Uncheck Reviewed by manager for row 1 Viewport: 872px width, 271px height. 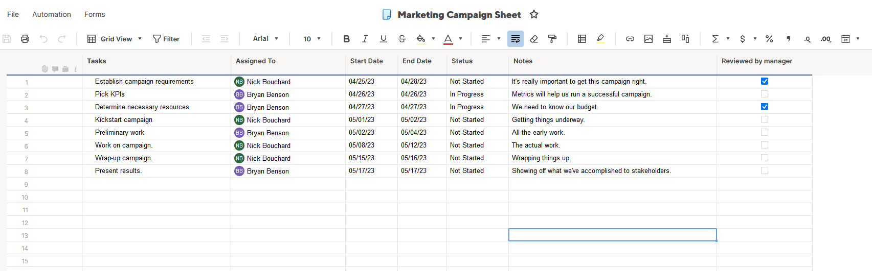tap(765, 81)
